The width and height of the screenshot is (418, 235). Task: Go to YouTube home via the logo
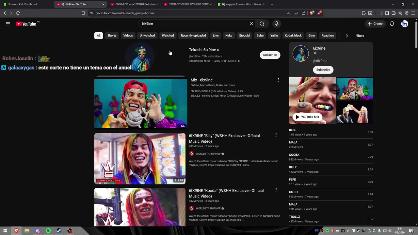coord(26,24)
